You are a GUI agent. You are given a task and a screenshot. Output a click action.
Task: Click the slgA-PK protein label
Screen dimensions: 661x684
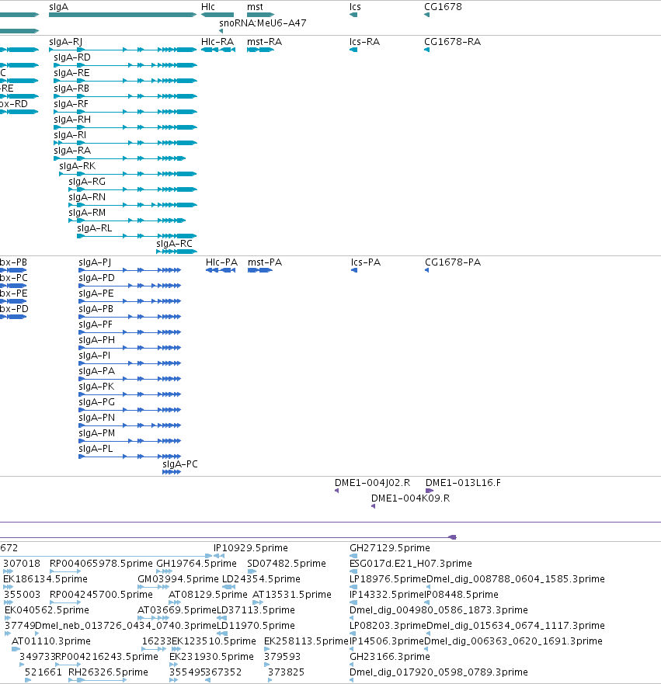click(x=96, y=387)
